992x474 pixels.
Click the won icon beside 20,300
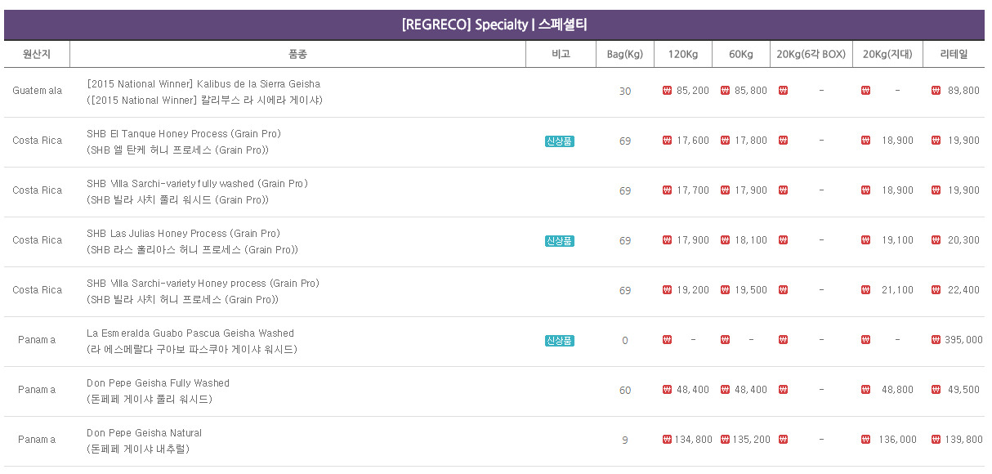tap(936, 240)
